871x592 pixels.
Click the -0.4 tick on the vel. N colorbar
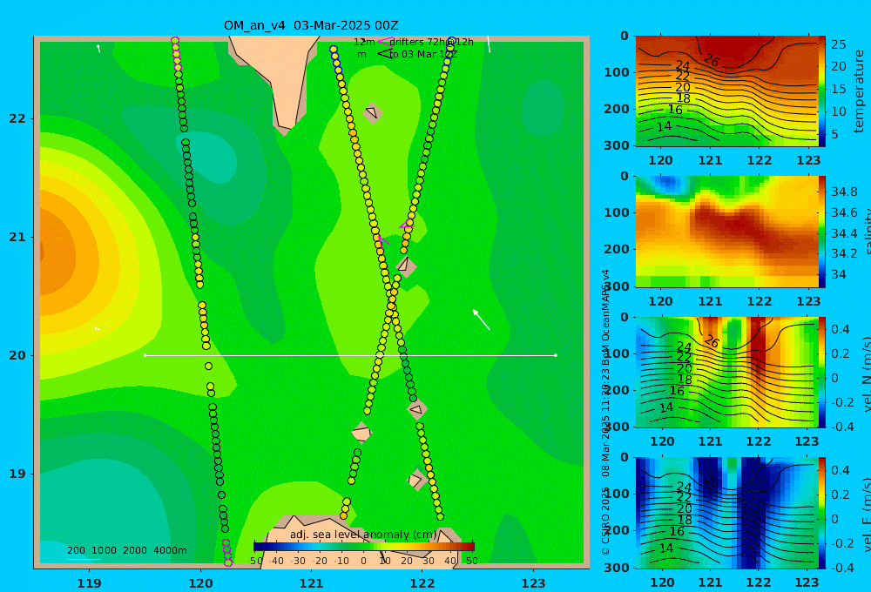pos(842,426)
